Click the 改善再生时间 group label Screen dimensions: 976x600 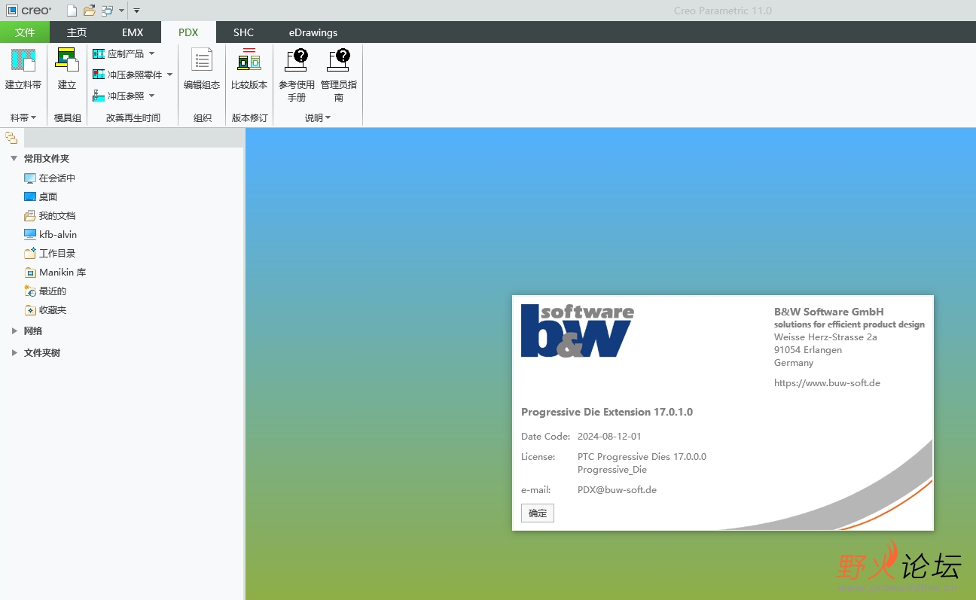133,118
